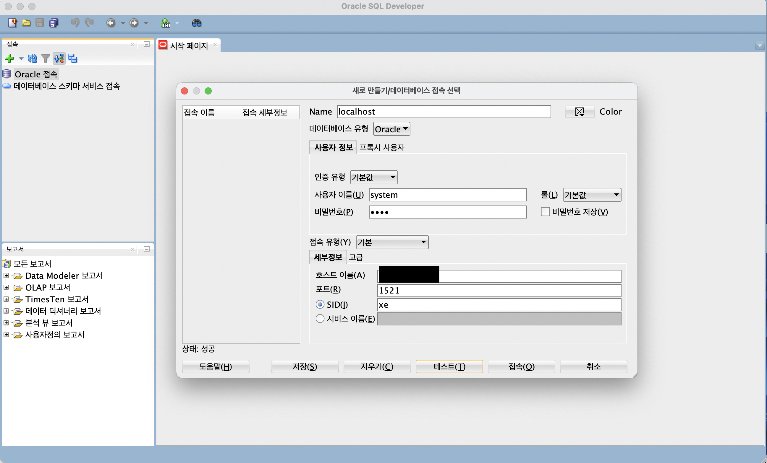767x463 pixels.
Task: Click the Back navigation arrow icon
Action: point(111,23)
